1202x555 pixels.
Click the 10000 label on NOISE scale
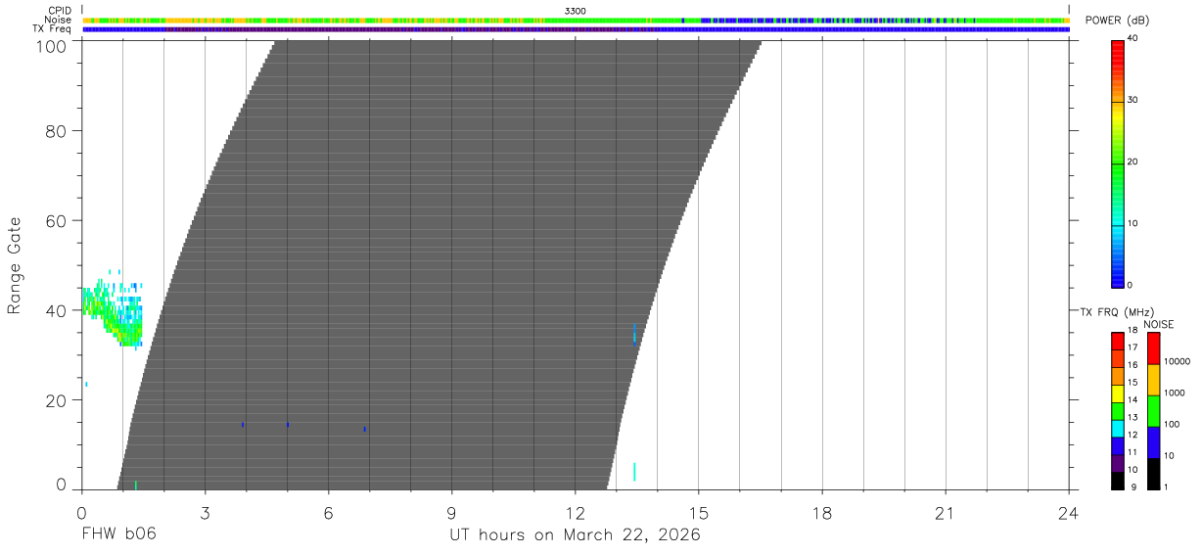pos(1178,362)
